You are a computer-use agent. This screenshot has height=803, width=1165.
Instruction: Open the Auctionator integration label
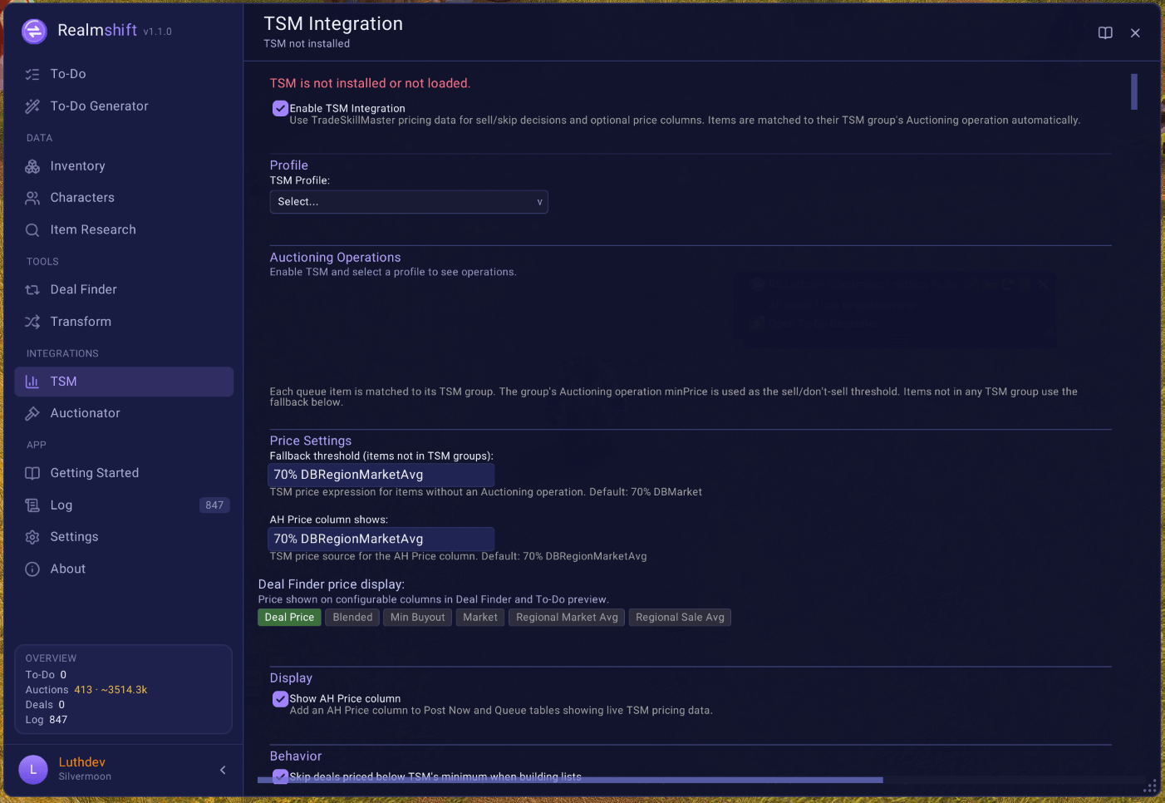pyautogui.click(x=85, y=413)
